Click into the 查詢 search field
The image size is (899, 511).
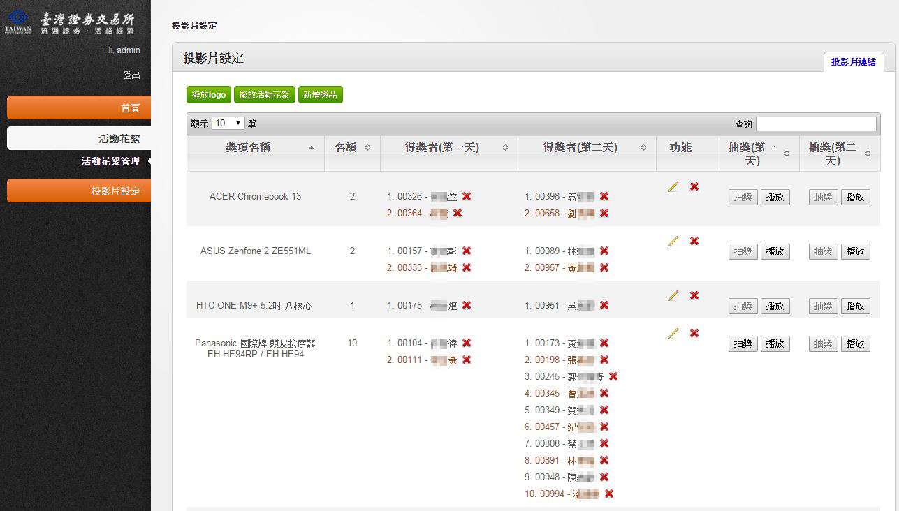point(816,124)
